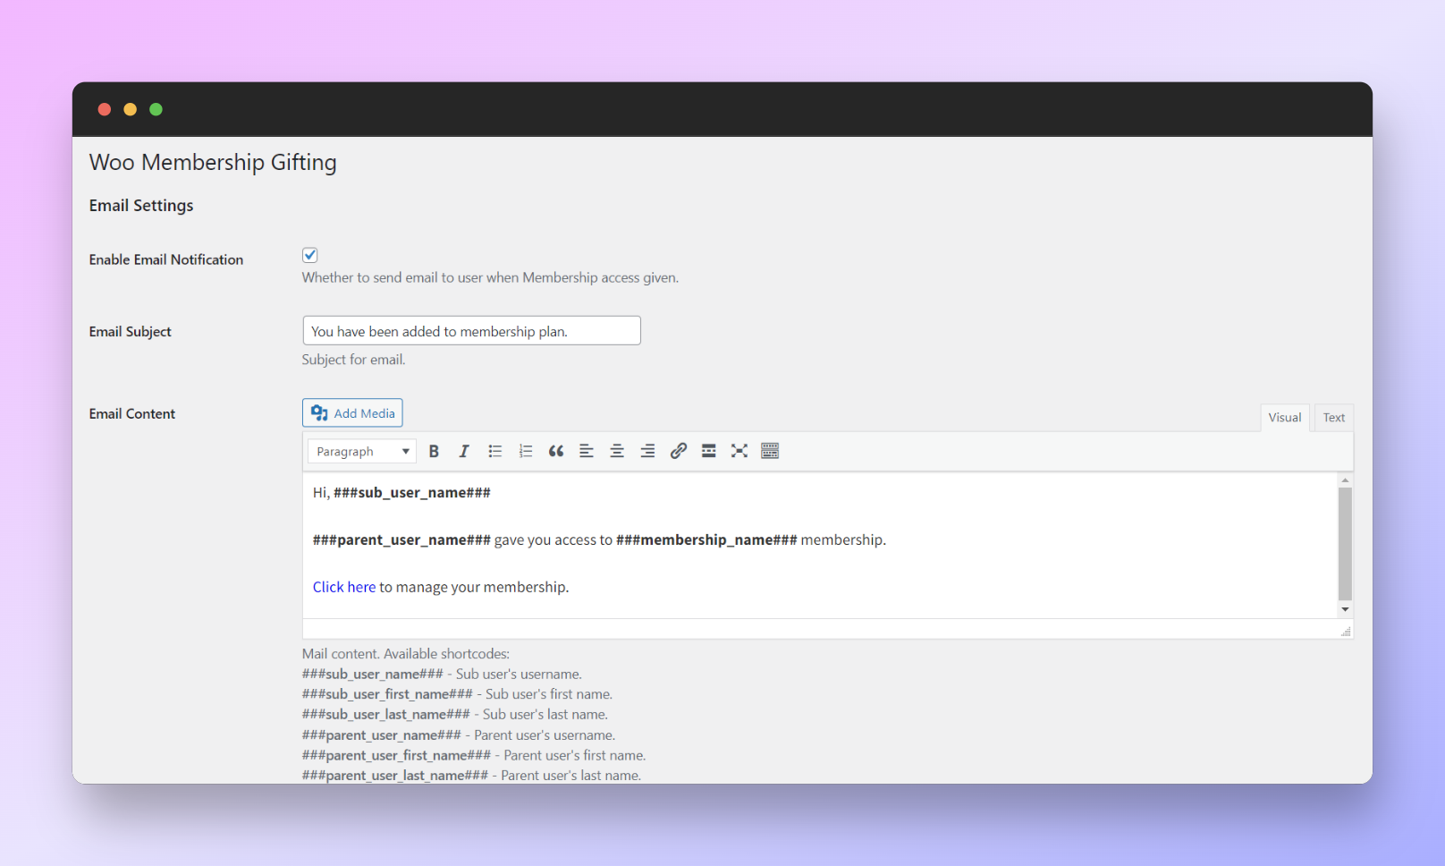
Task: Toggle italic formatting in editor toolbar
Action: (464, 451)
